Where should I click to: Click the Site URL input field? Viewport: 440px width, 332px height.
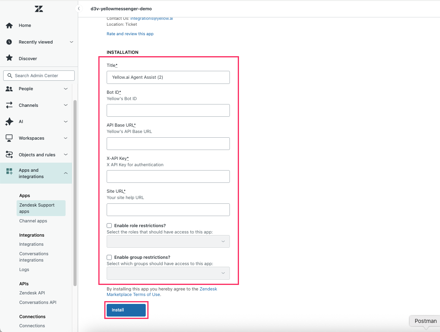coord(168,210)
